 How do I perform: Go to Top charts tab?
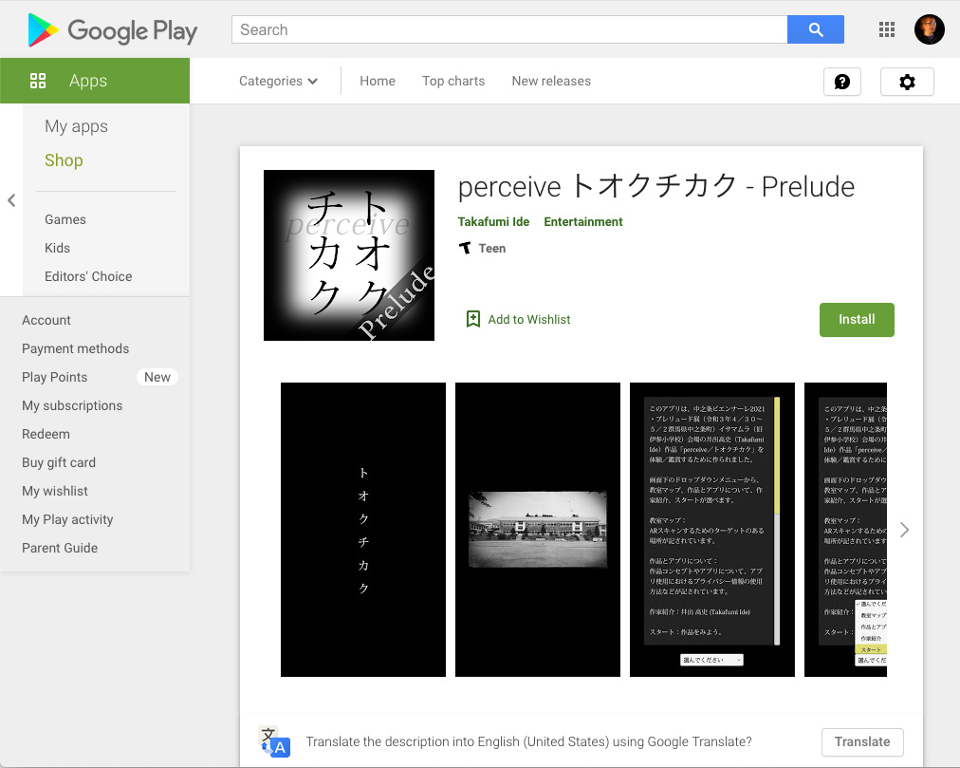pyautogui.click(x=453, y=82)
